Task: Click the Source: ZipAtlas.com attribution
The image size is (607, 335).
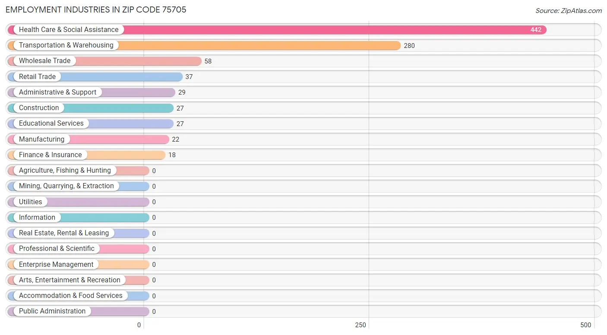Action: click(569, 11)
